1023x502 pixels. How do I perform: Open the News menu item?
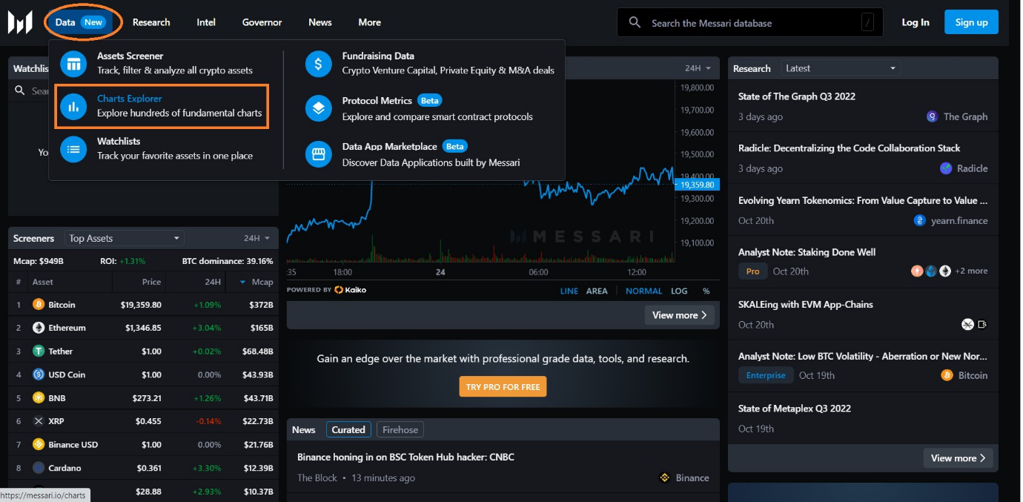click(x=320, y=22)
